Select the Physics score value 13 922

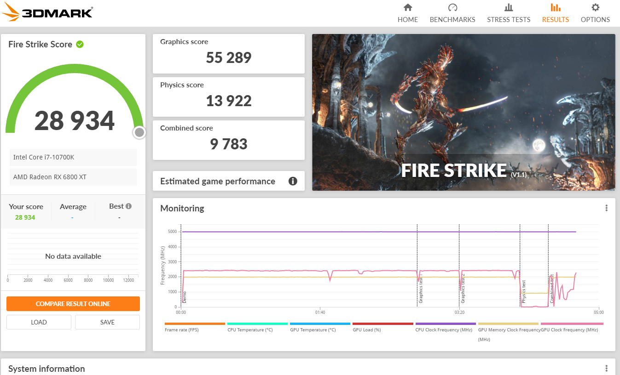[x=229, y=101]
